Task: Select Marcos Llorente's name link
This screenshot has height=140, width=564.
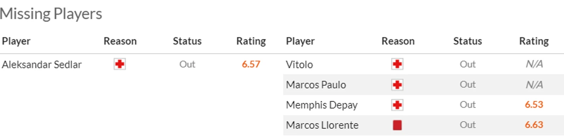Action: click(x=322, y=125)
